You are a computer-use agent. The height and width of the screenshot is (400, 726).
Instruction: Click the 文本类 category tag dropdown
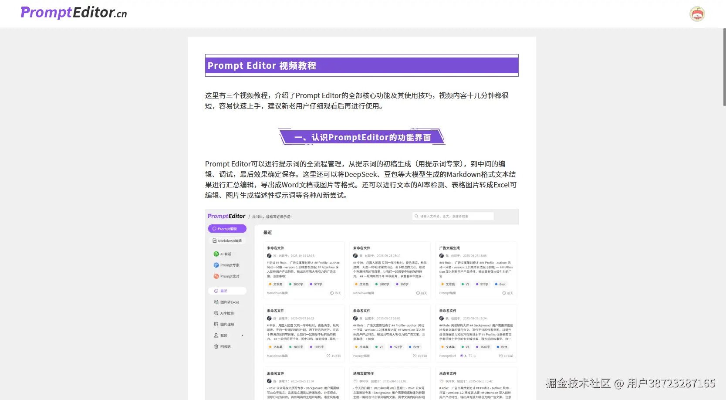(277, 284)
